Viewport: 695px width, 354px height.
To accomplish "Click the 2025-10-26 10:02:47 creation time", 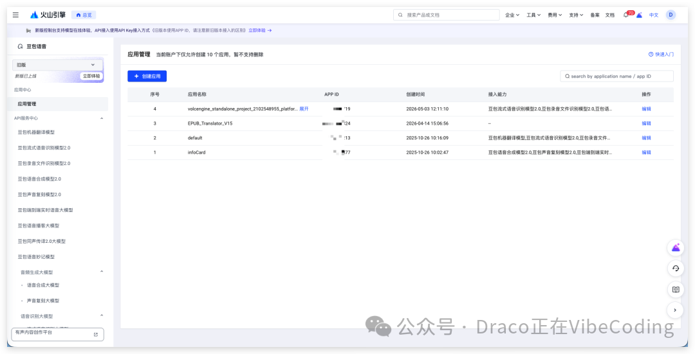I will (427, 153).
